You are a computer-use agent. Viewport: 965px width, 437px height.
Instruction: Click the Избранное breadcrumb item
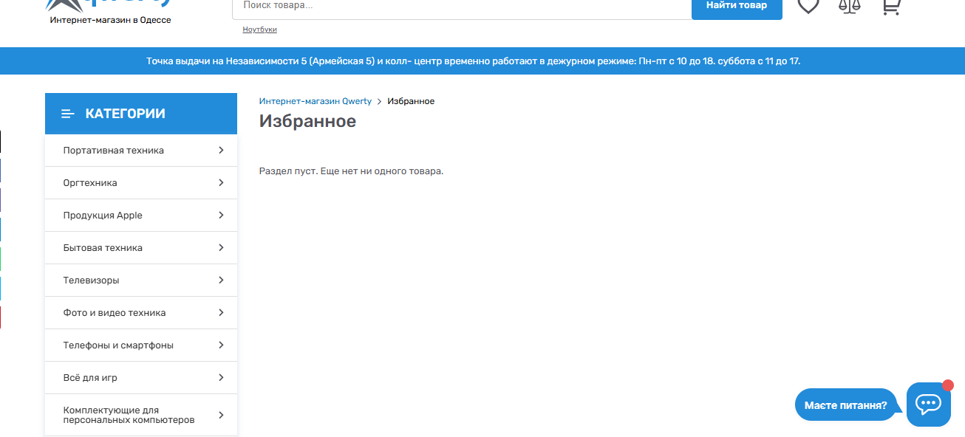click(411, 101)
